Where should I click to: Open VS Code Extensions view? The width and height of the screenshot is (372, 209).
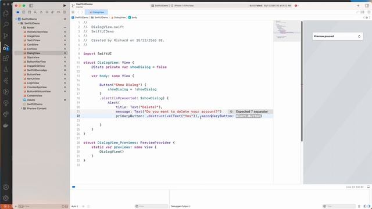pyautogui.click(x=6, y=58)
